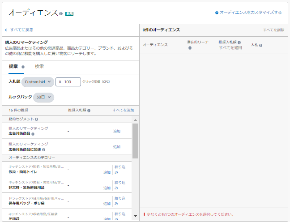Click help icon before オーディエンスをカスタマイズする
Screen dimensions: 290x222
coord(217,13)
